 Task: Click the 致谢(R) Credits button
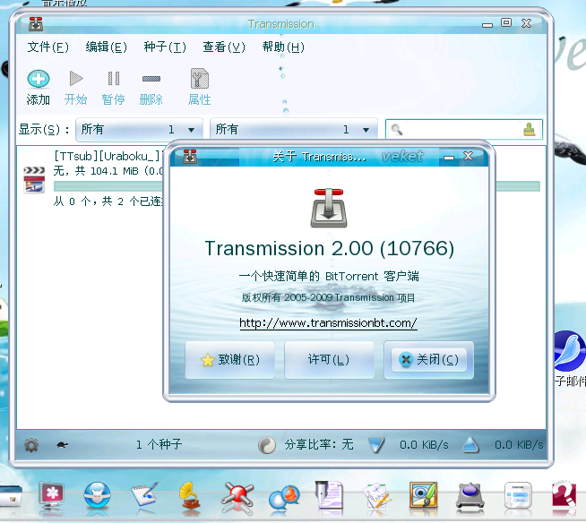(230, 360)
